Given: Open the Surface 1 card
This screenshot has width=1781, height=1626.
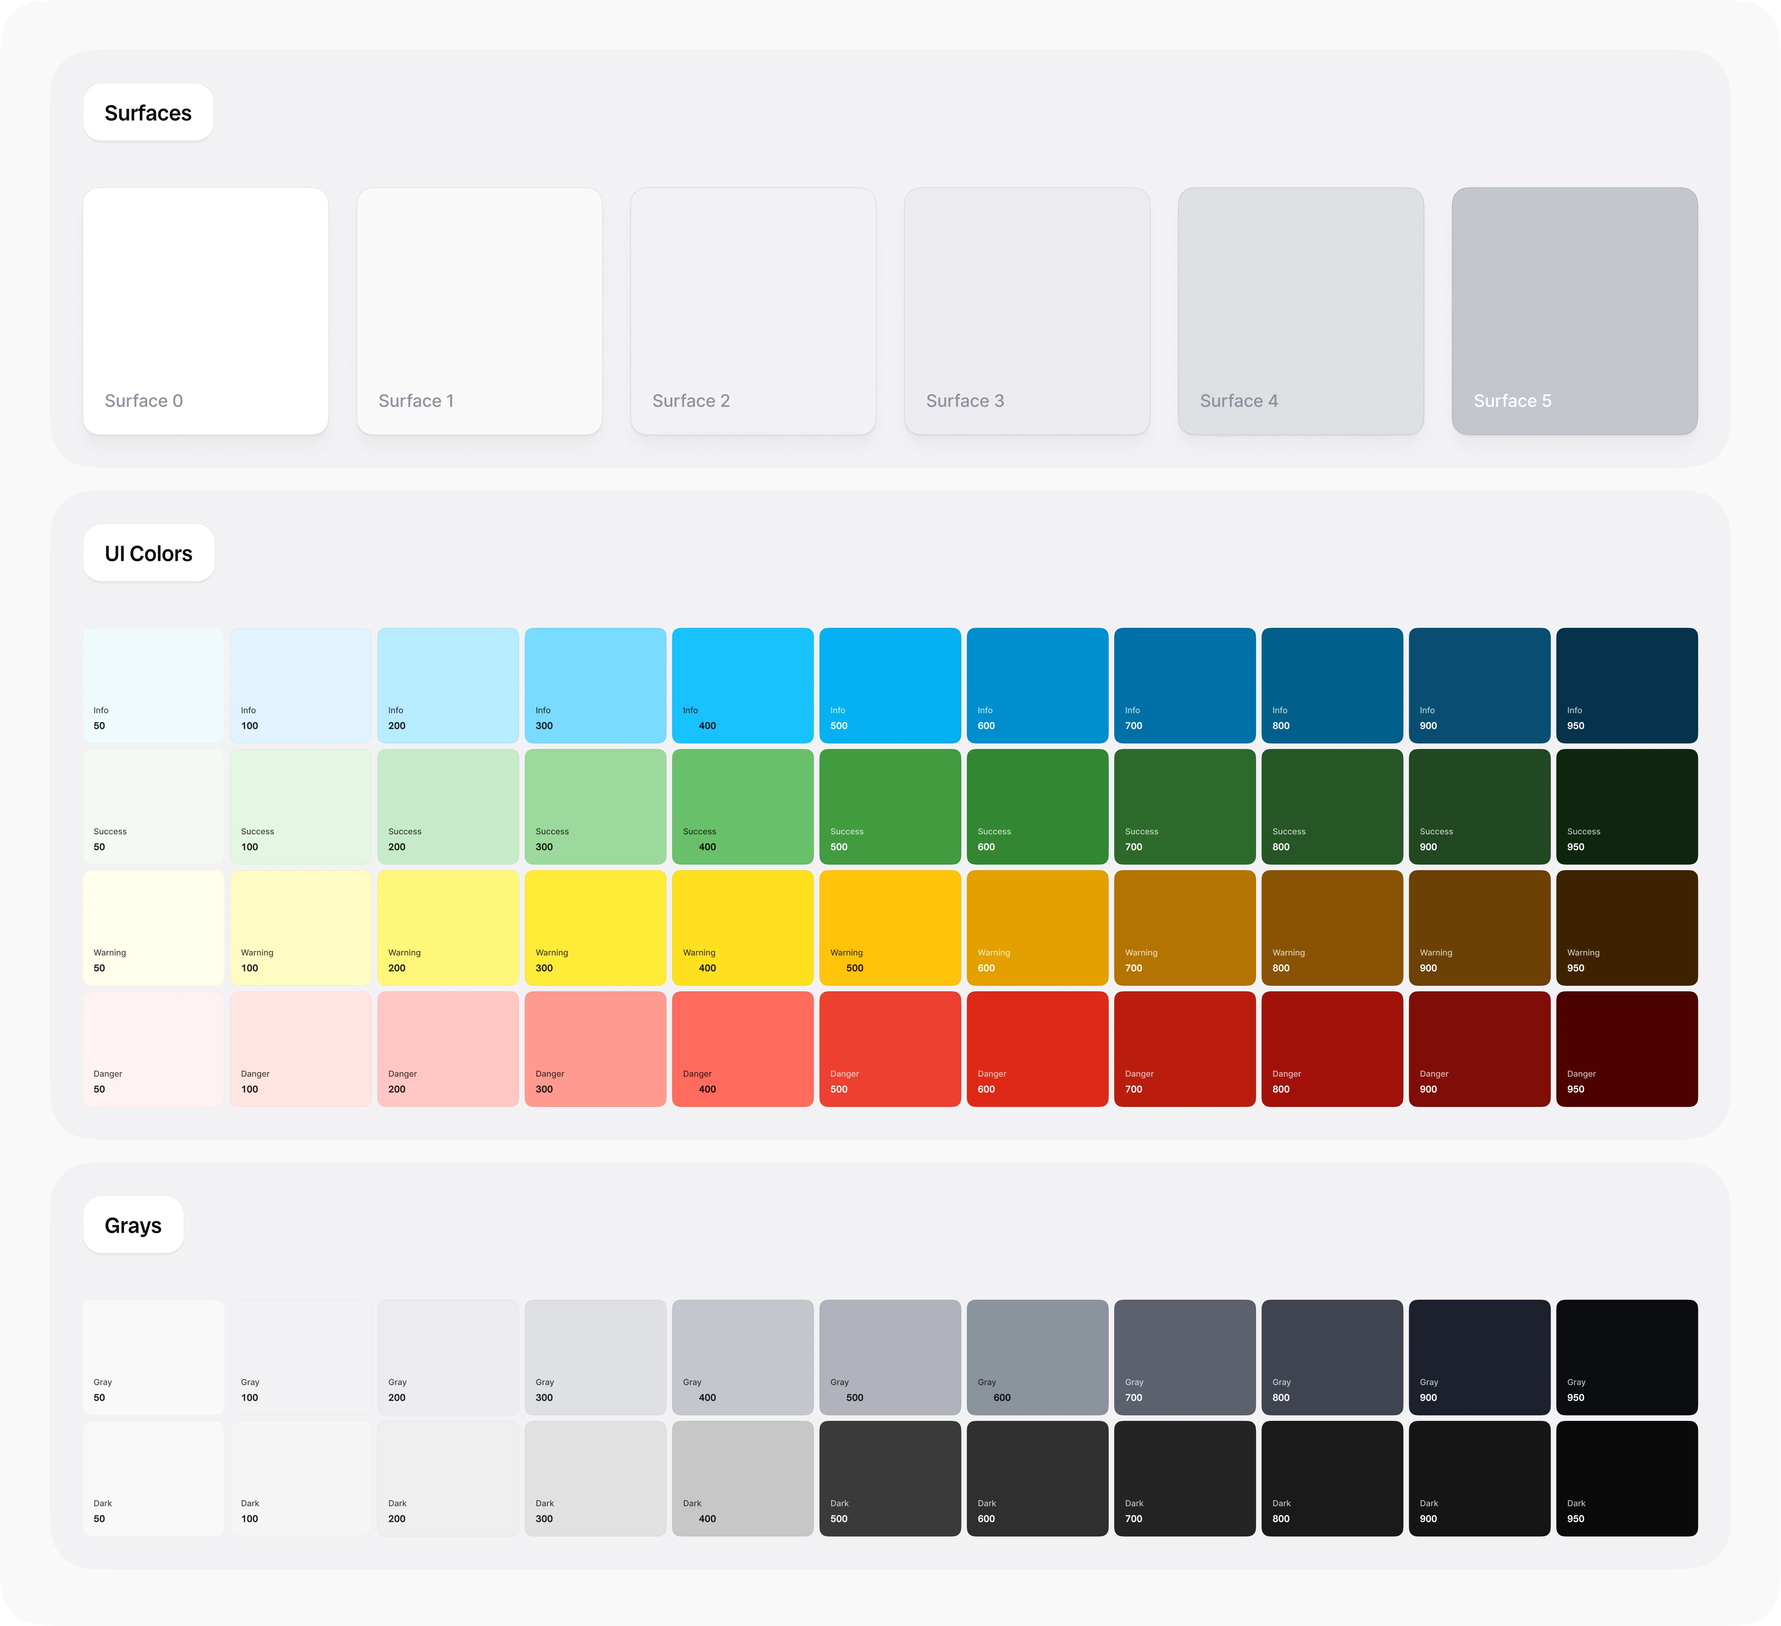Looking at the screenshot, I should click(479, 310).
